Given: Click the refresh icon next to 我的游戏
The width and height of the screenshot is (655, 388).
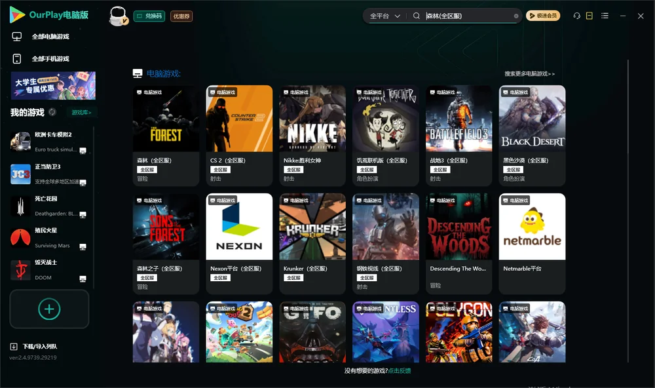Looking at the screenshot, I should [52, 112].
